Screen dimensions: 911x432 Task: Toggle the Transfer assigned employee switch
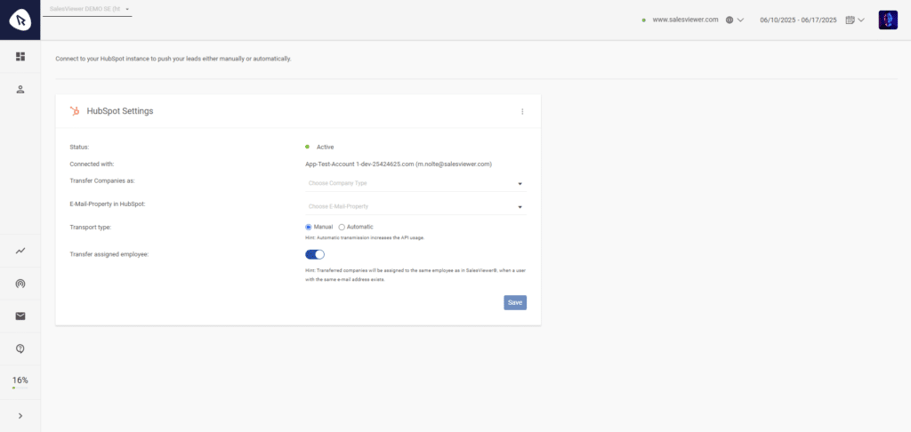tap(315, 254)
